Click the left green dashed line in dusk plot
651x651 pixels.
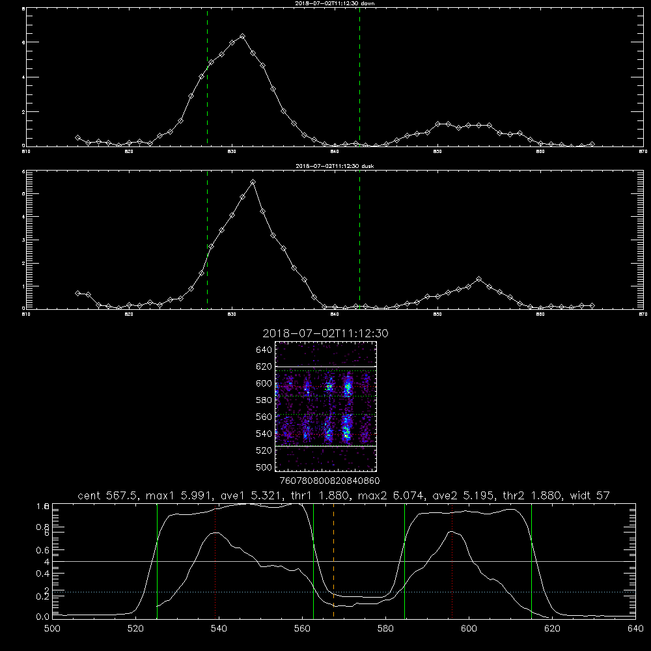point(207,240)
